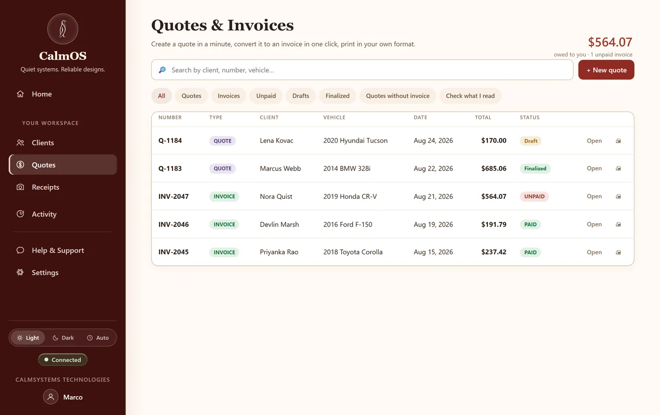Click the $685.06 total cell

click(494, 168)
